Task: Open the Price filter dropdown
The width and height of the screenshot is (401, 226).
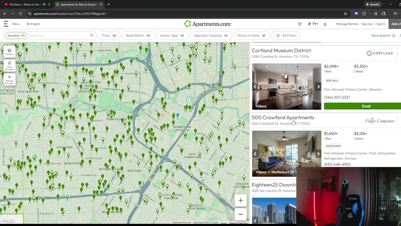Action: tap(109, 35)
